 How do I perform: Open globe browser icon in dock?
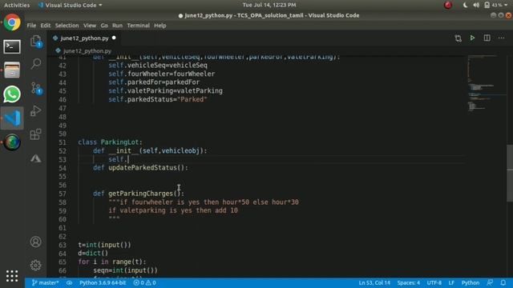(12, 142)
